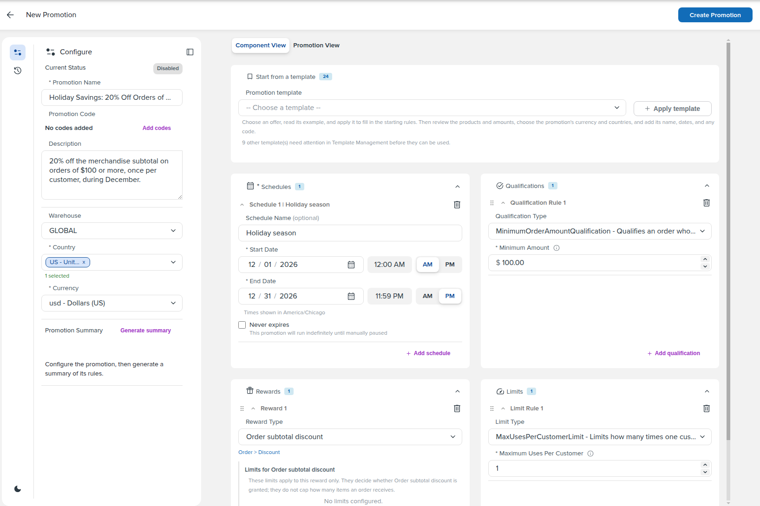Open the Start Date calendar picker
Screen dimensions: 760x506
pos(351,265)
